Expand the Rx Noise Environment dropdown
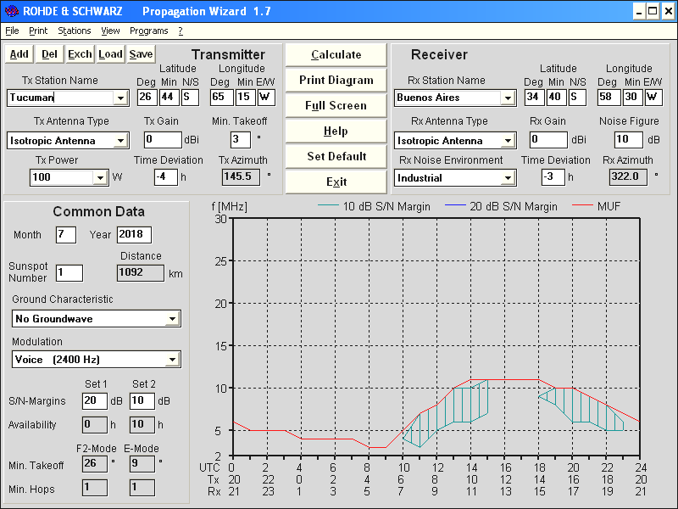 pyautogui.click(x=508, y=178)
